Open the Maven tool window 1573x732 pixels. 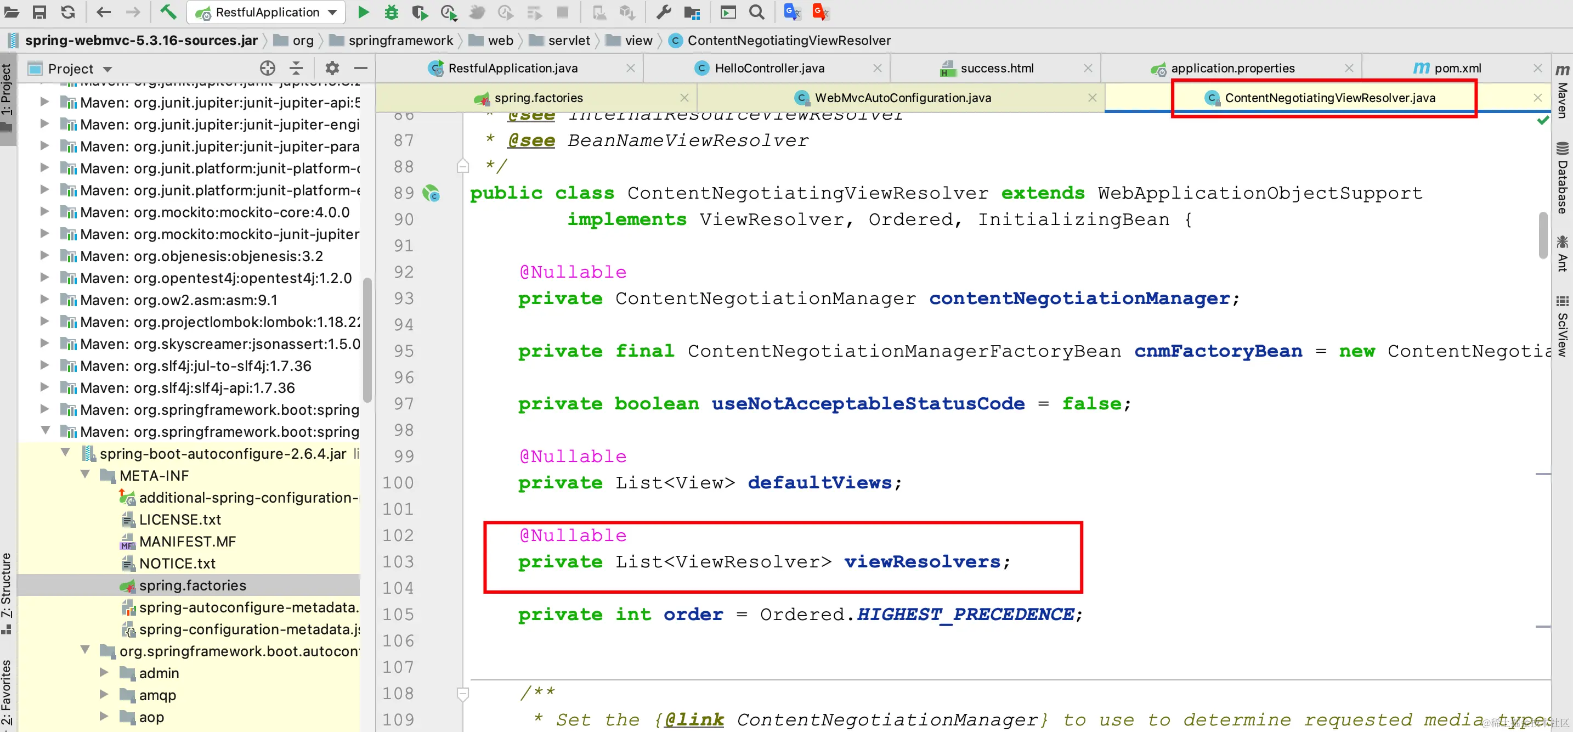click(x=1562, y=92)
